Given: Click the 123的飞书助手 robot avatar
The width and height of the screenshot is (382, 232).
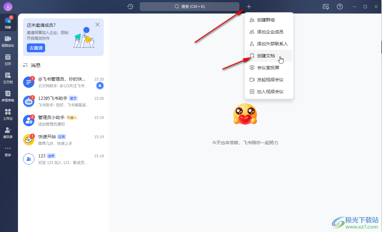Looking at the screenshot, I should pyautogui.click(x=29, y=101).
